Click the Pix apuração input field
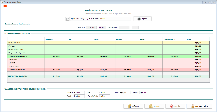 (105, 92)
